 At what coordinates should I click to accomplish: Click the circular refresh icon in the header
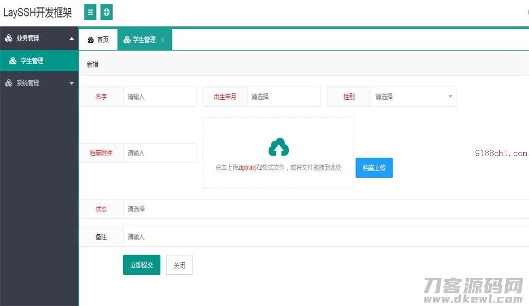pos(106,12)
